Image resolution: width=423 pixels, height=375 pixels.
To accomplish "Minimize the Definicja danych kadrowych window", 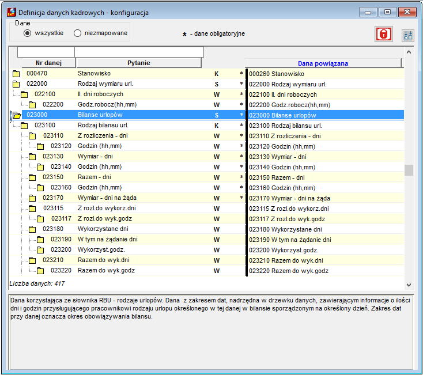I will (x=368, y=12).
